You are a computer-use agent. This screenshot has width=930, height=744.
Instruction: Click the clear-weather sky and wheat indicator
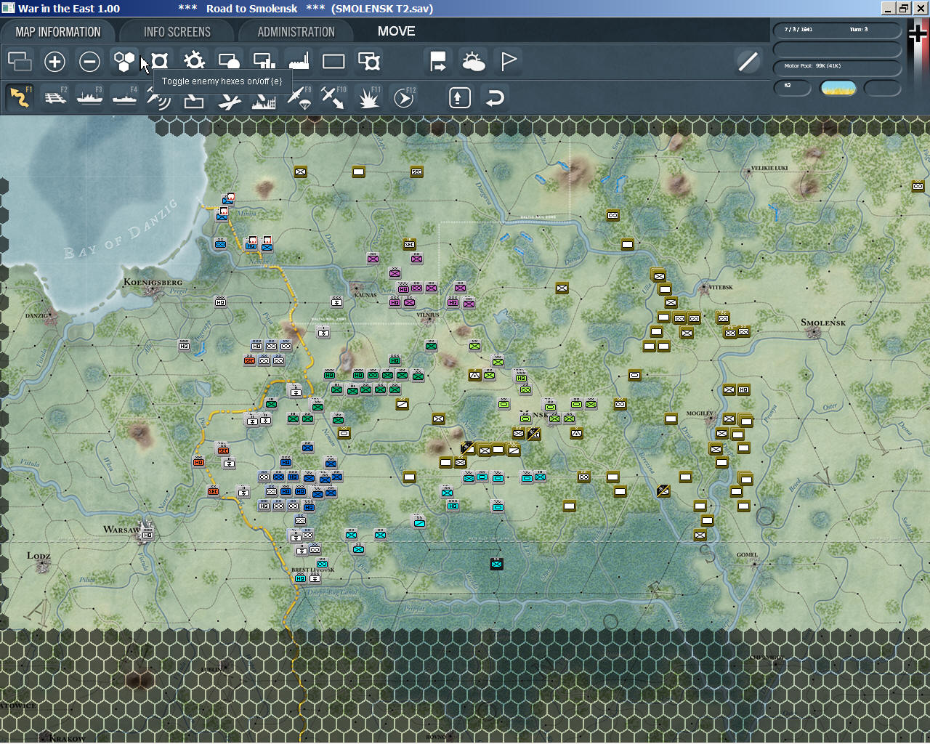tap(838, 88)
